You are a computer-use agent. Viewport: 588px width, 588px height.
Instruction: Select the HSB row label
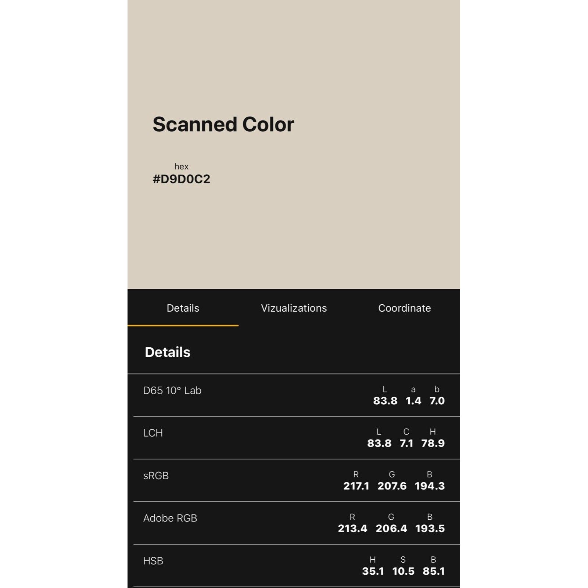point(153,561)
